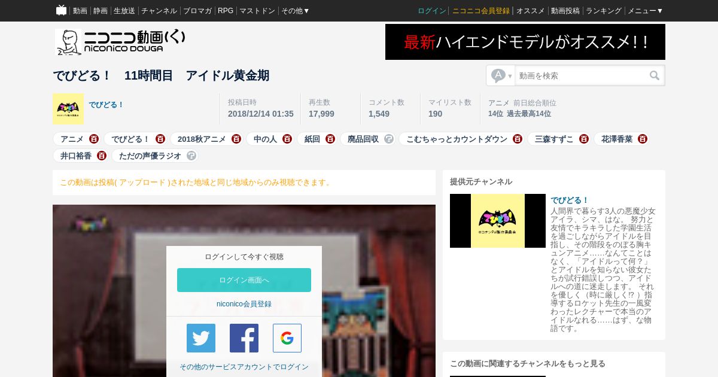Open the 静画 menu item
Screen dimensions: 718x377
tap(101, 11)
